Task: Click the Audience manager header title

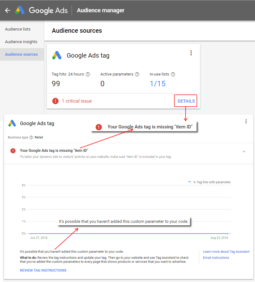Action: tap(100, 10)
